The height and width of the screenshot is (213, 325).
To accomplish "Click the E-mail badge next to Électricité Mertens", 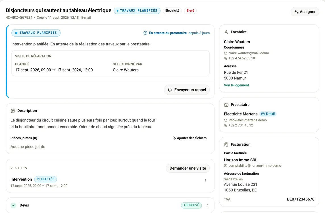I will point(268,114).
